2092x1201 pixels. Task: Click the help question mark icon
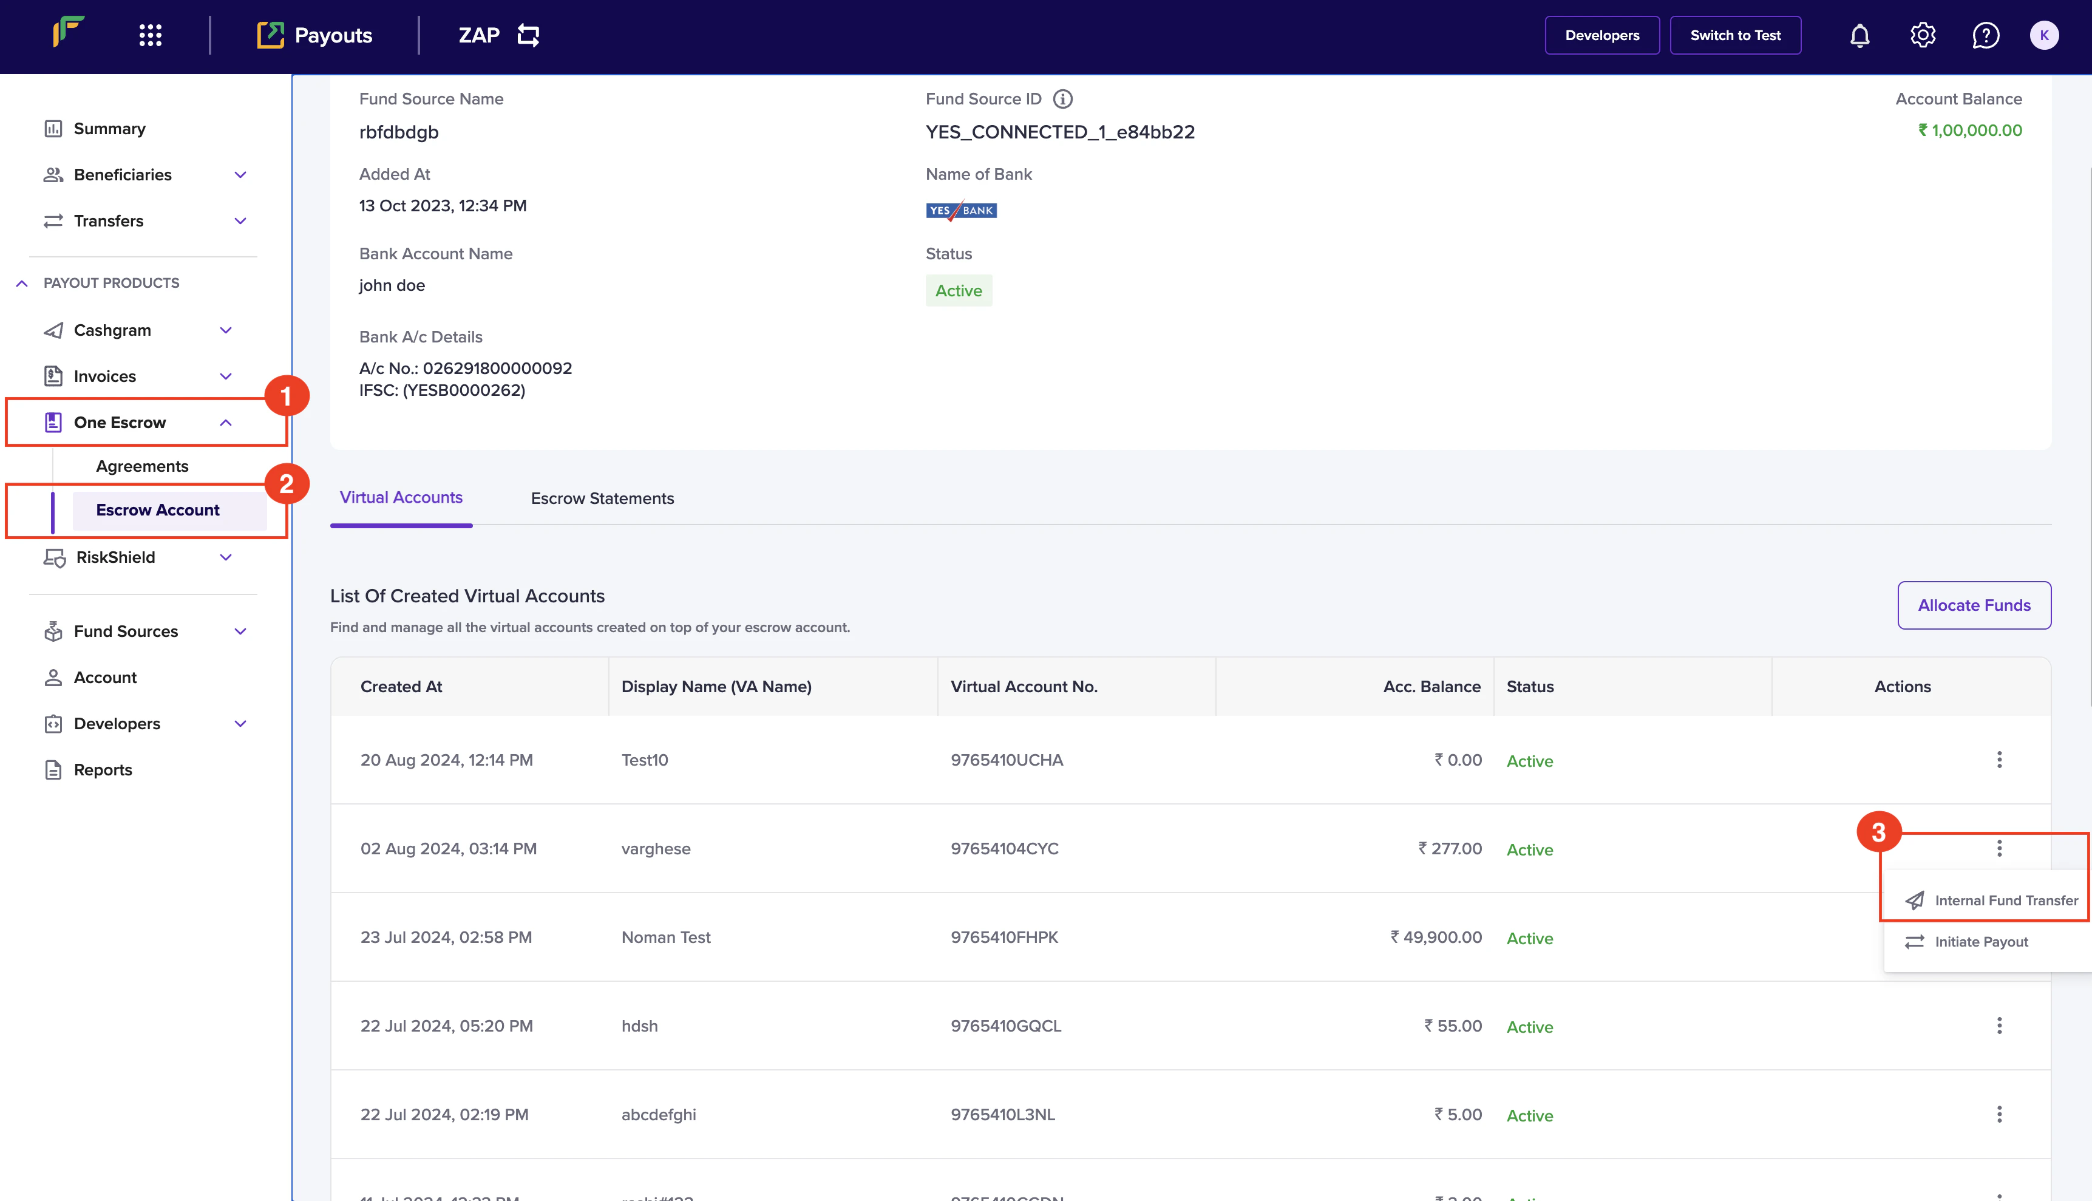pyautogui.click(x=1985, y=35)
